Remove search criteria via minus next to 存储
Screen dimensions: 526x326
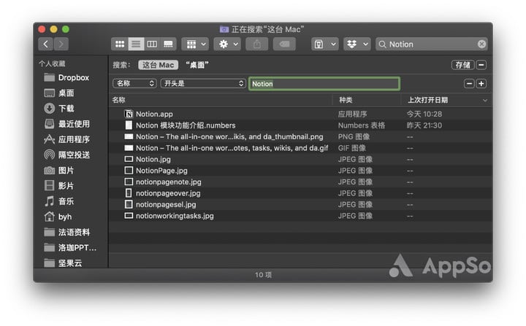point(481,65)
